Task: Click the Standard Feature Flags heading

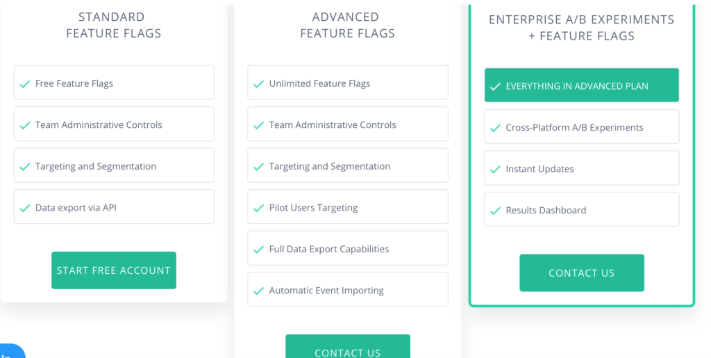Action: [114, 25]
